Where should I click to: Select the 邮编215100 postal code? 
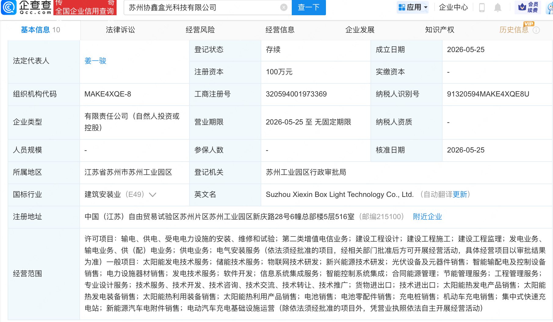click(381, 217)
